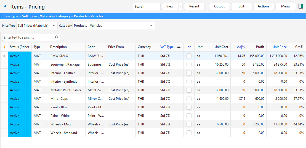Click the magnifier icon in grid search
The width and height of the screenshot is (306, 148).
point(56,37)
